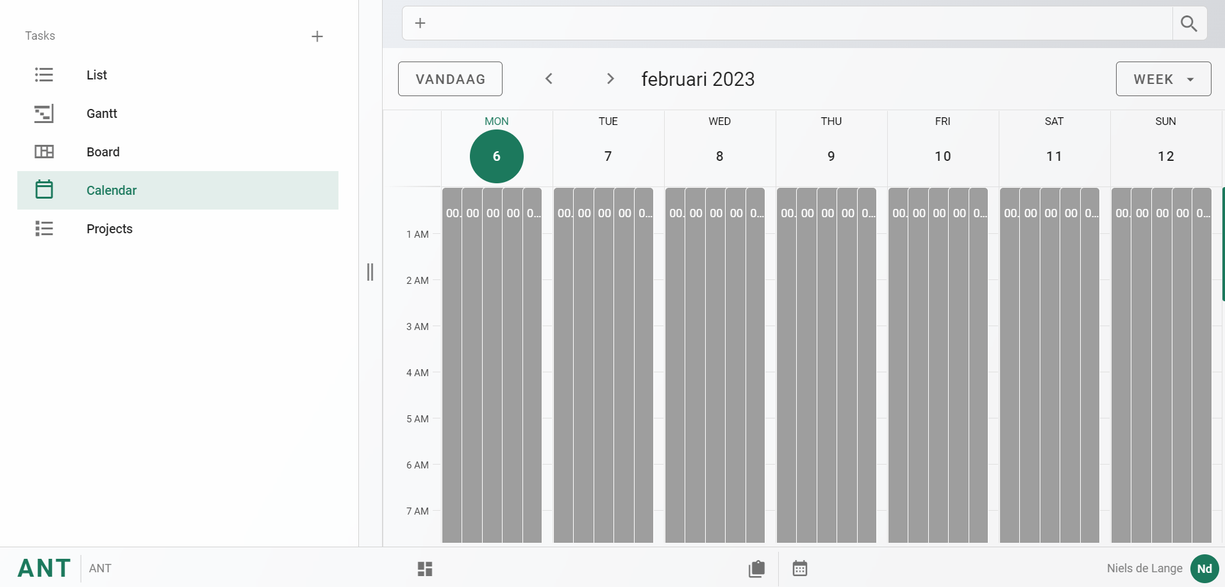Go to next week with right chevron
This screenshot has width=1225, height=587.
[x=610, y=79]
